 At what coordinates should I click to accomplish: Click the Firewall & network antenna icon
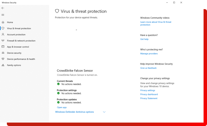pos(3,41)
